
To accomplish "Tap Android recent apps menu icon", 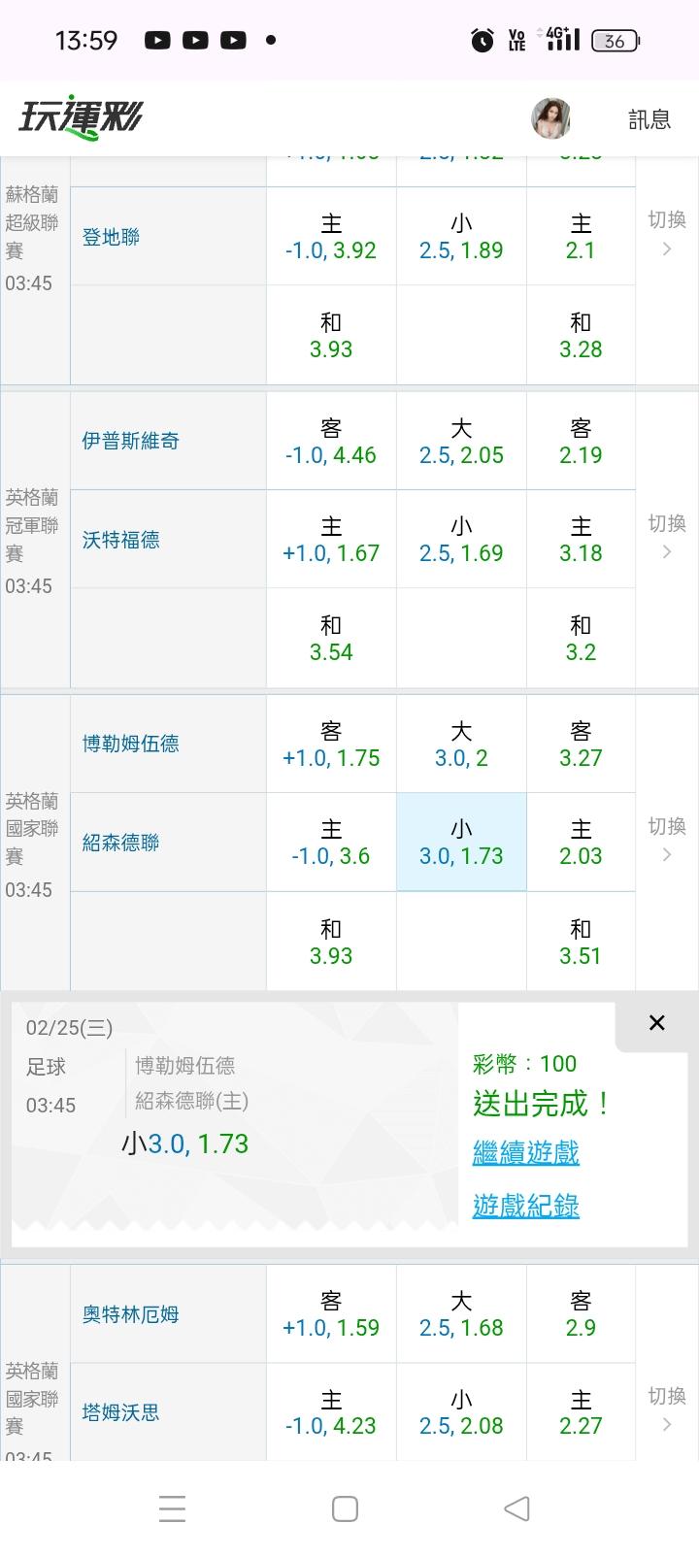I will [x=172, y=1508].
